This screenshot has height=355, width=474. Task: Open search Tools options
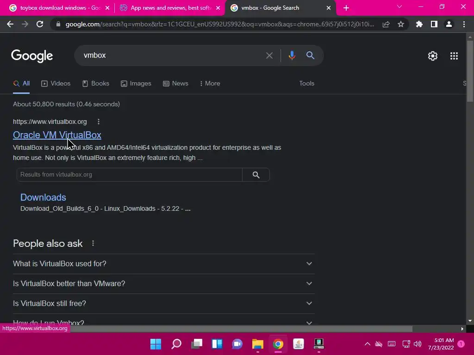(306, 83)
